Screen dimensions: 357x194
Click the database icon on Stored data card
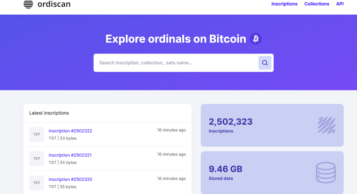pyautogui.click(x=326, y=172)
